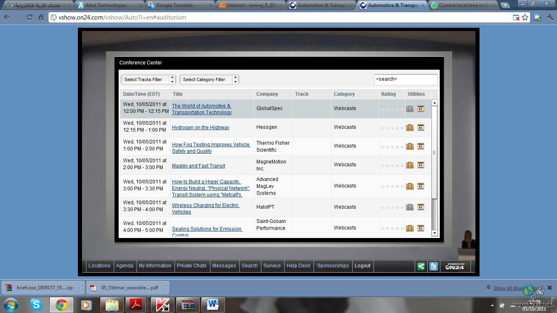Switch to the Alive Technologies tab
This screenshot has width=557, height=313.
point(110,5)
